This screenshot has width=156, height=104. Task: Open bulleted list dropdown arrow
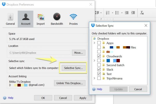pos(122,13)
